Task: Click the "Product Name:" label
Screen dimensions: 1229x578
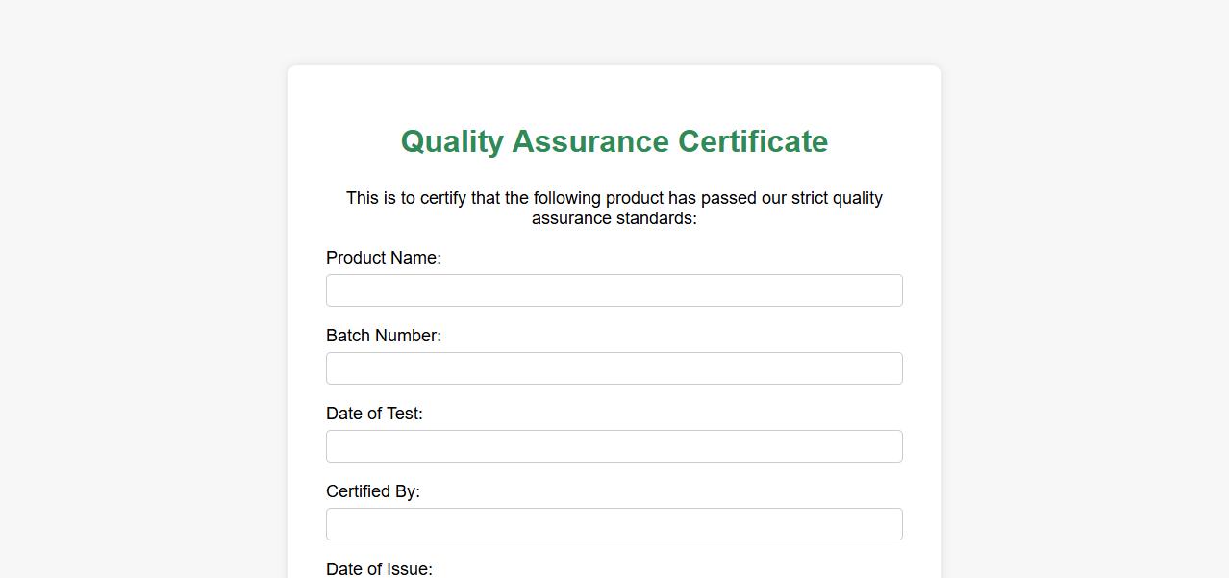Action: tap(383, 258)
